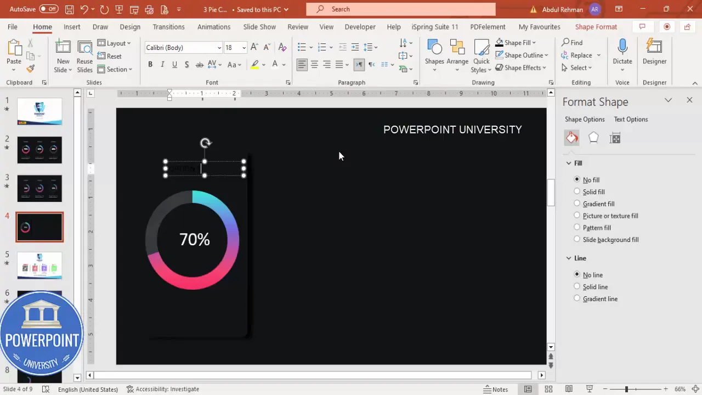The width and height of the screenshot is (702, 395).
Task: Apply Strikethrough formatting
Action: (x=199, y=65)
